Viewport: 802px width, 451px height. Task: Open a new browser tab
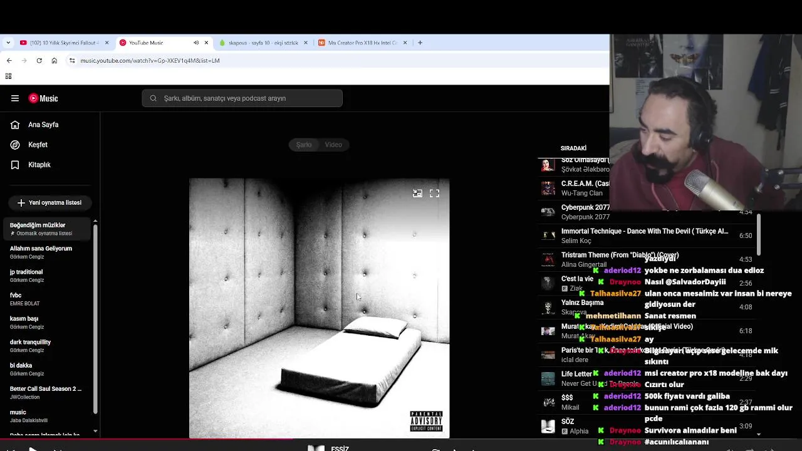pyautogui.click(x=420, y=43)
